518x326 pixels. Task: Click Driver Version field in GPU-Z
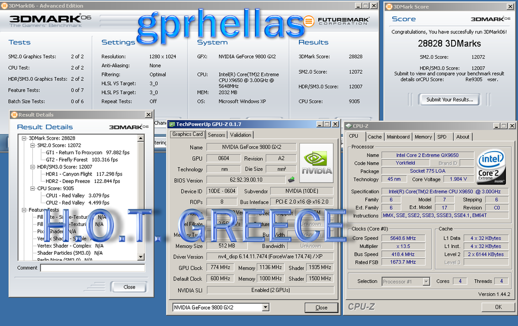pos(270,256)
